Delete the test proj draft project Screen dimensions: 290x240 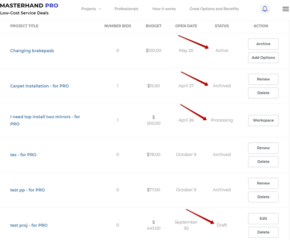tap(263, 232)
